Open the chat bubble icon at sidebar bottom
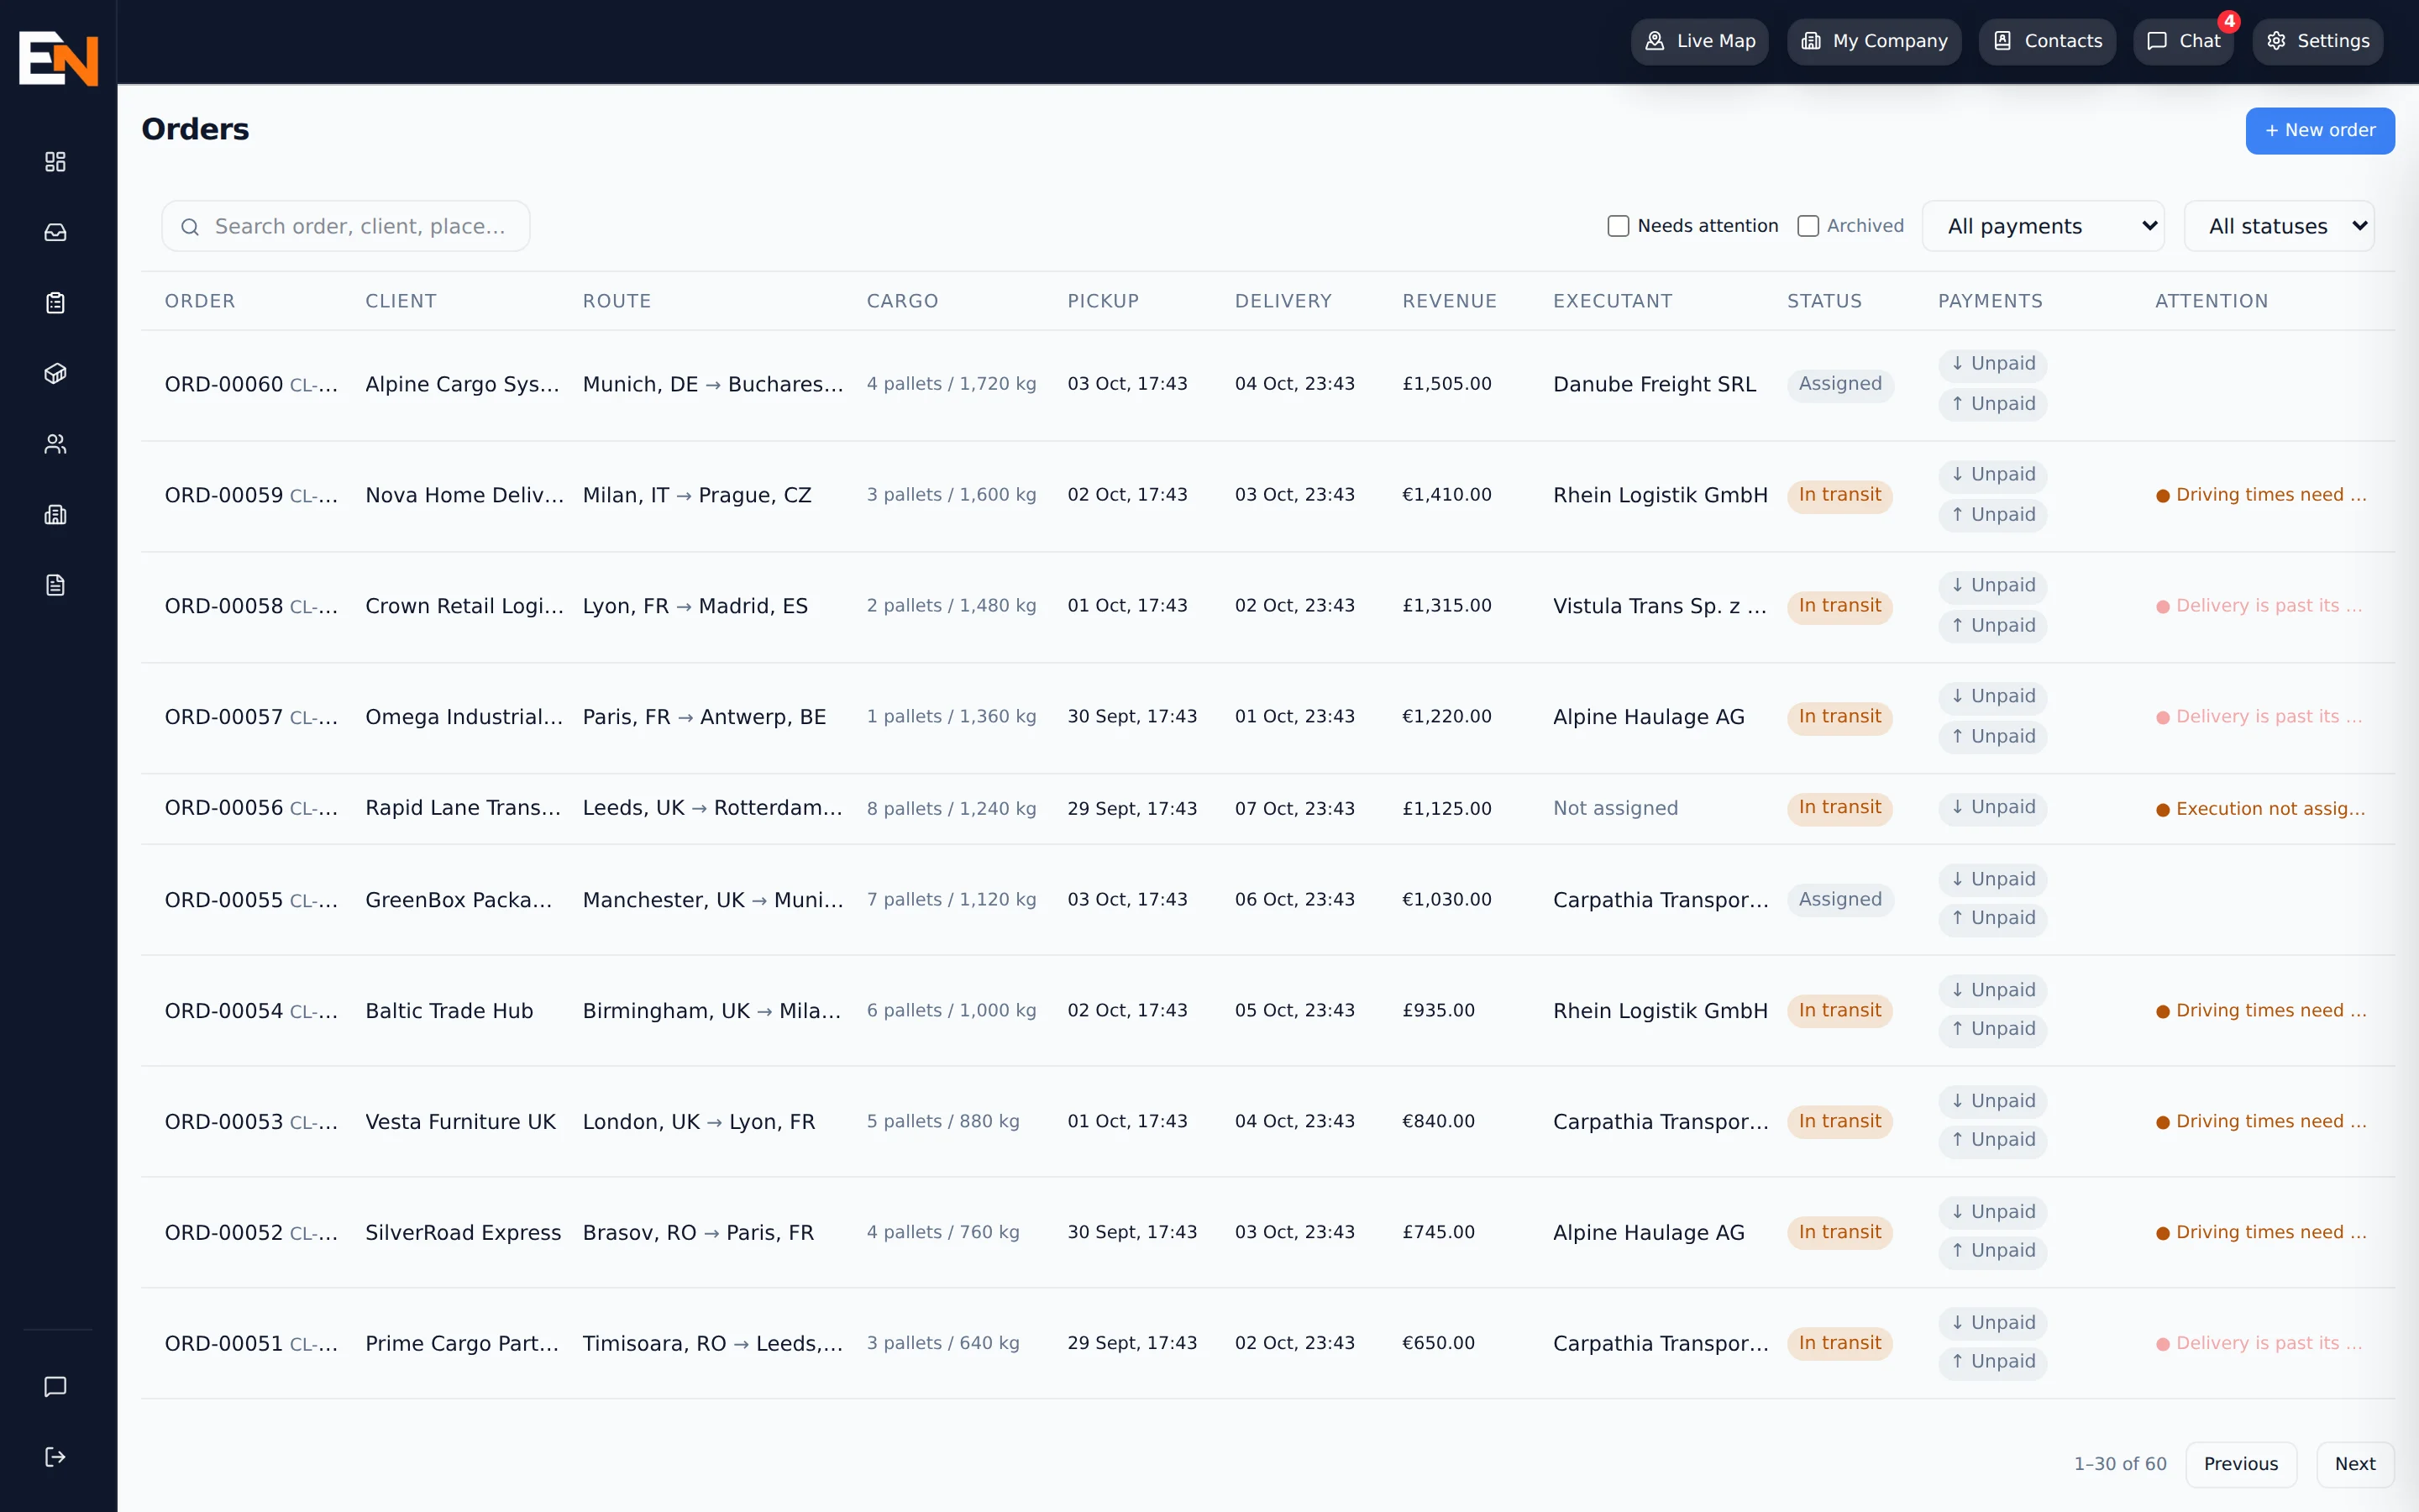2419x1512 pixels. pyautogui.click(x=56, y=1386)
